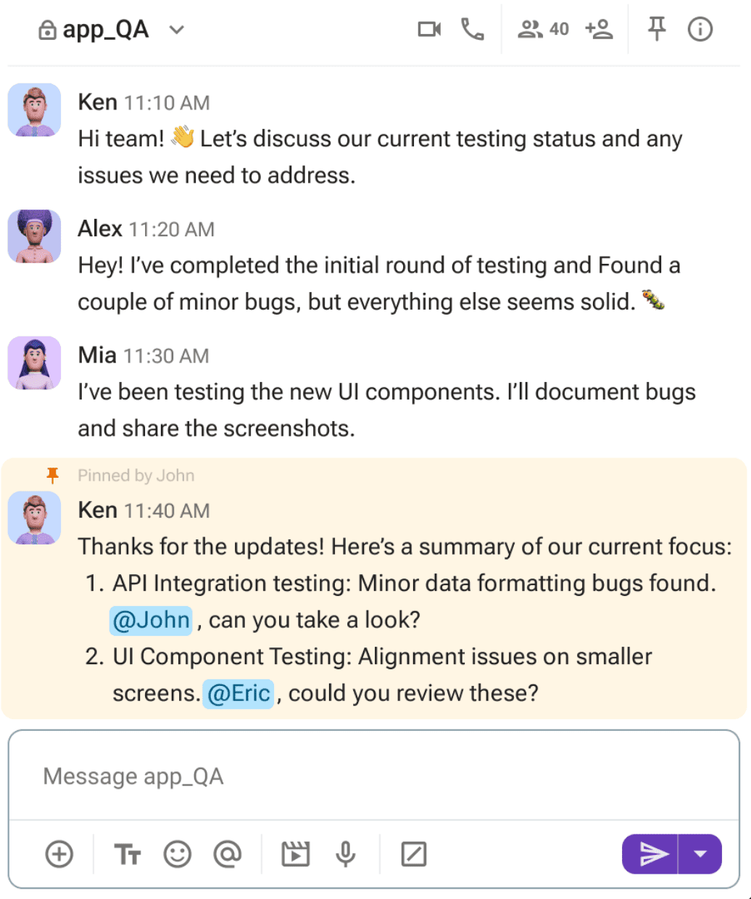Open channel info with the info icon

pos(700,29)
